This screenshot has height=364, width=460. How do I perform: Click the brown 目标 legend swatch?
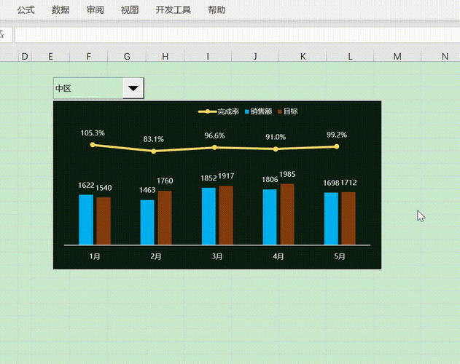pyautogui.click(x=280, y=111)
